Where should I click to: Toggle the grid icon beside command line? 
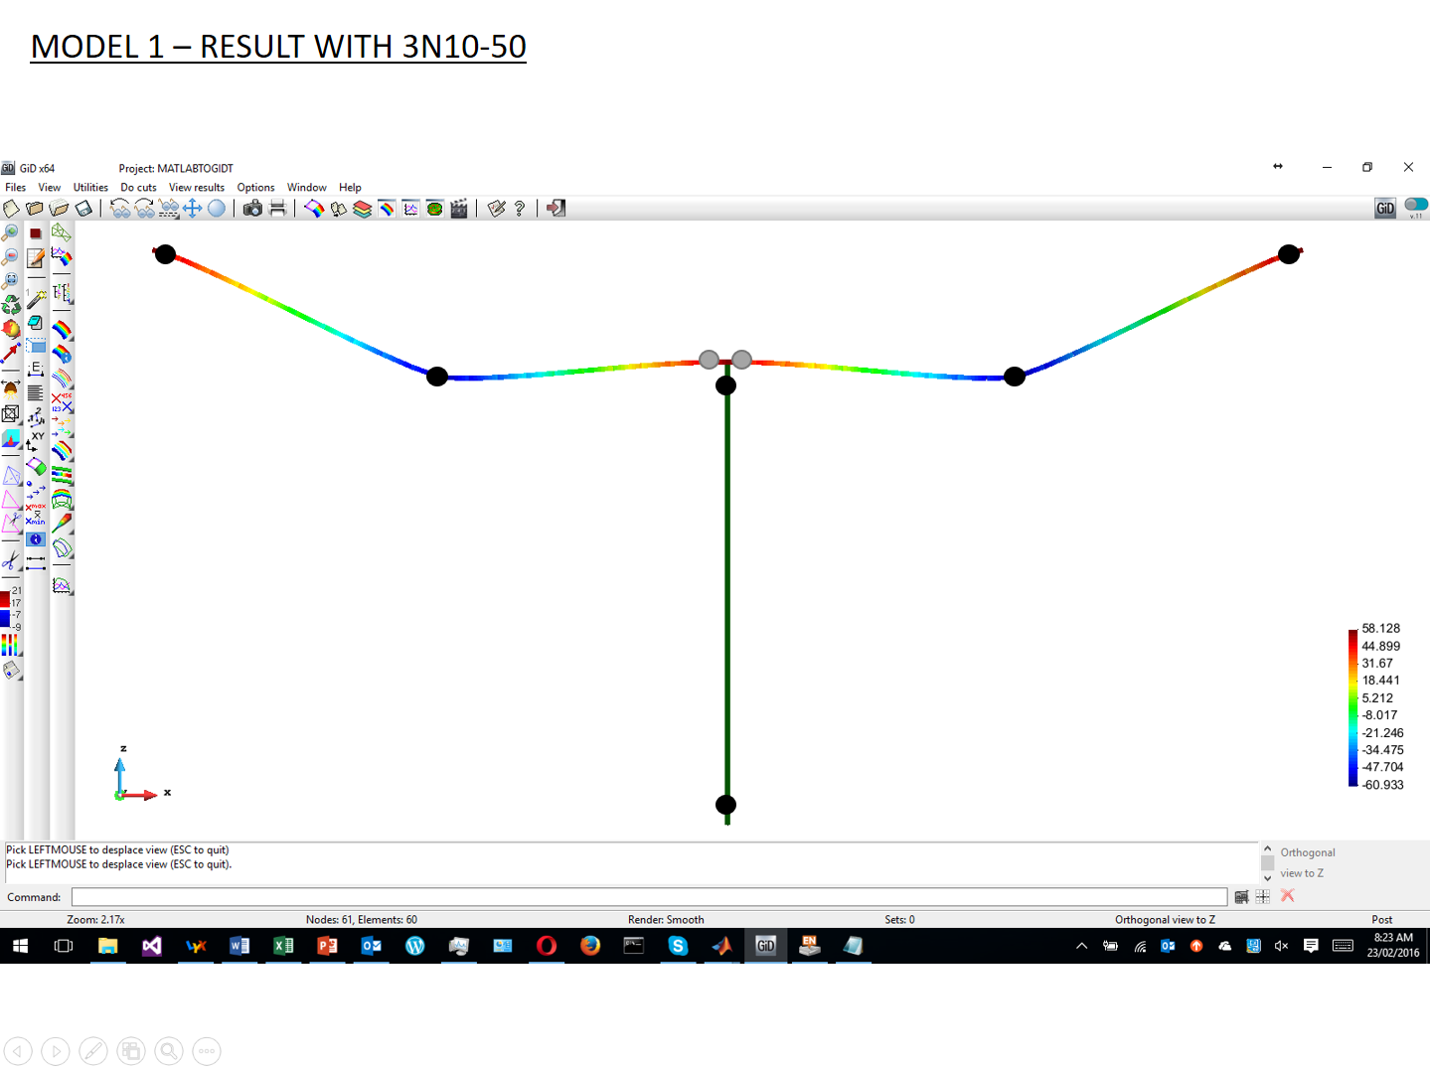1263,896
